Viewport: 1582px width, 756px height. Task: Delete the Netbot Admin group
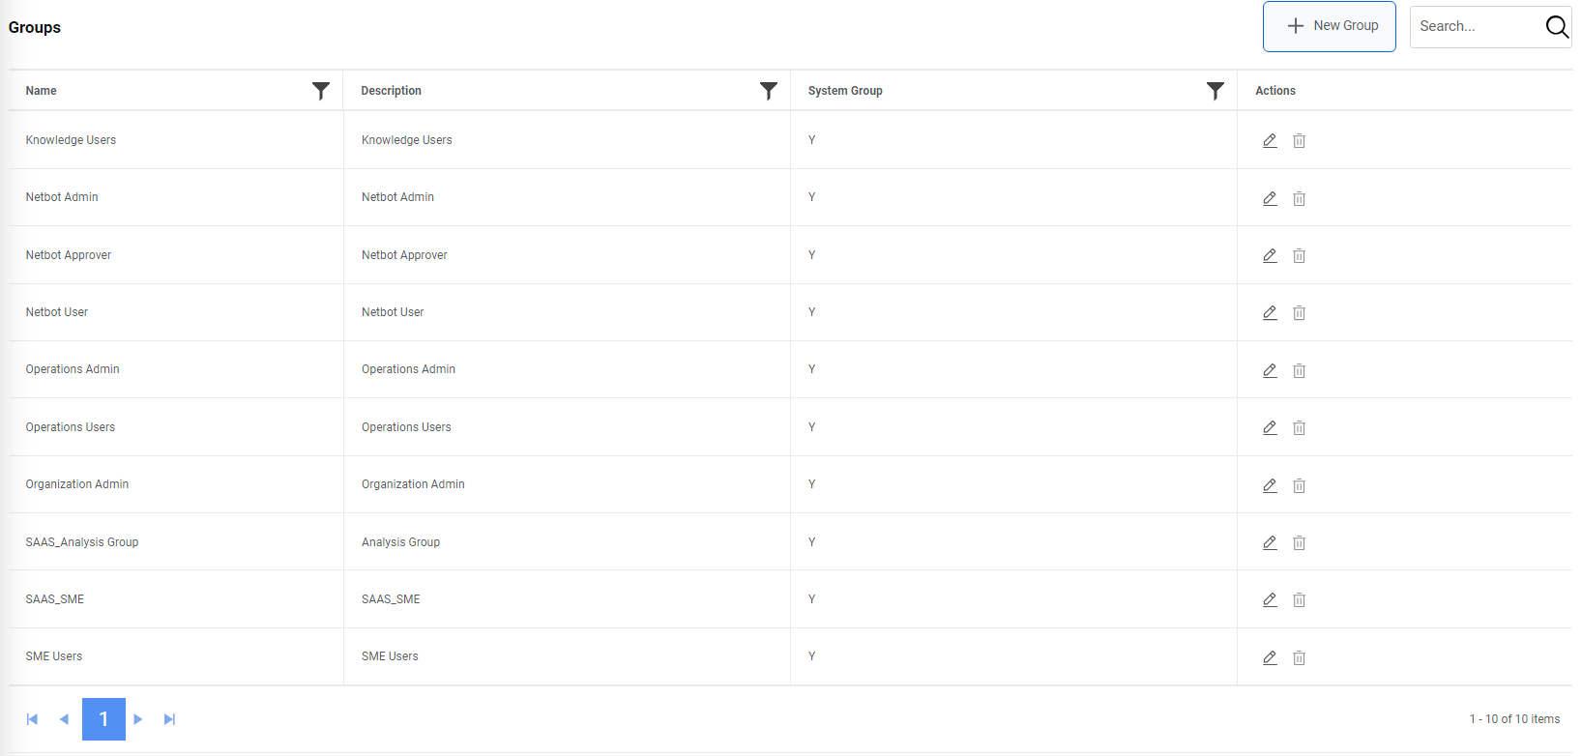[1299, 198]
